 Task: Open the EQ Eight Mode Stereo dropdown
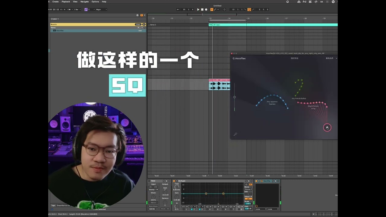click(248, 189)
